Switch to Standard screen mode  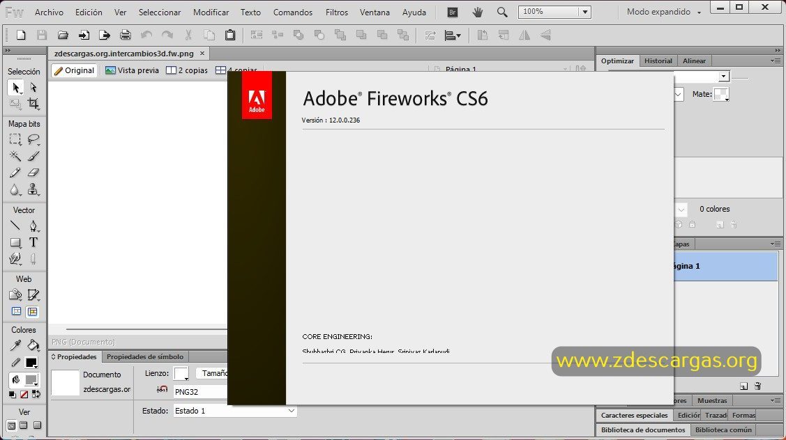[11, 426]
